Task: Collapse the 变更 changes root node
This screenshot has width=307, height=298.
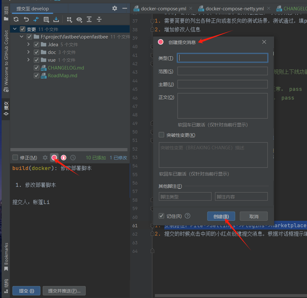Action: click(x=15, y=29)
